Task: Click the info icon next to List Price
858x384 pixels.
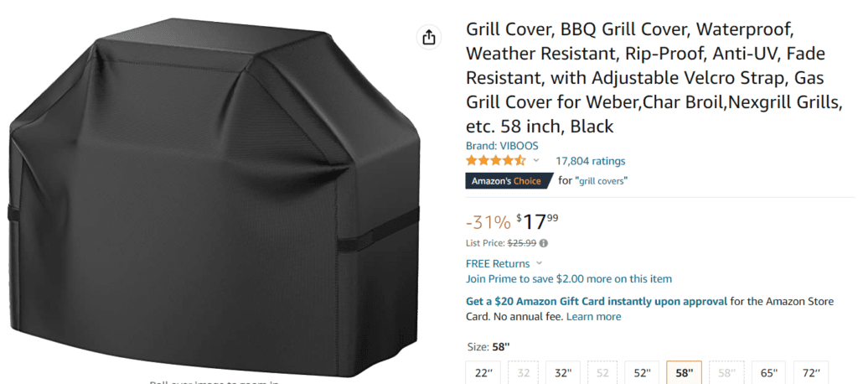Action: 543,243
